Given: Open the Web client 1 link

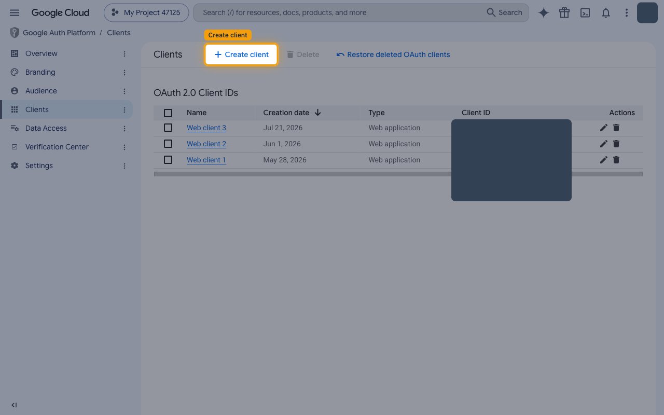Looking at the screenshot, I should click(206, 160).
